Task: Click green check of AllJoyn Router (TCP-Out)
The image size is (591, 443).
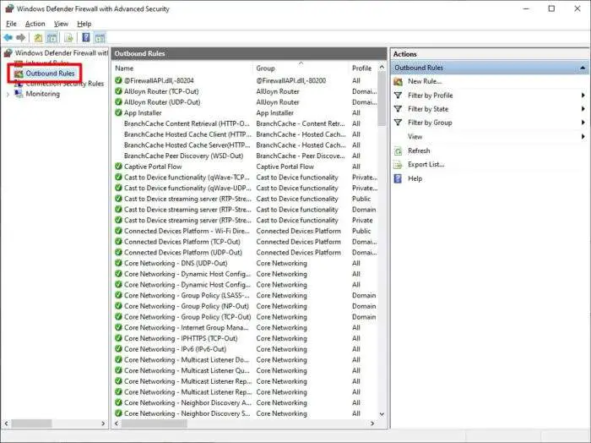Action: click(118, 91)
